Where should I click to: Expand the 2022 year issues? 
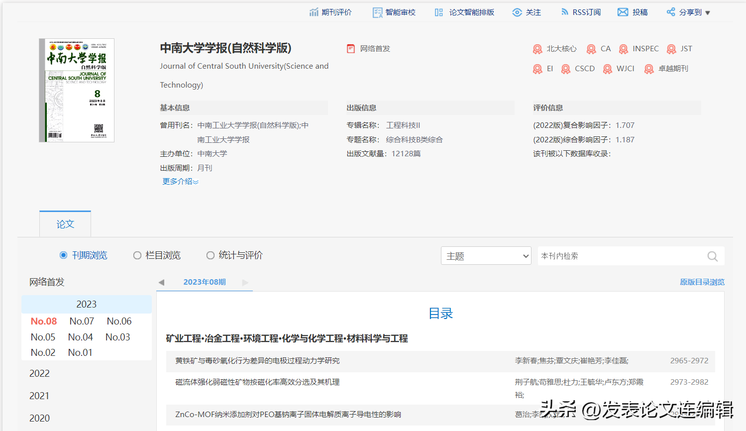(39, 373)
